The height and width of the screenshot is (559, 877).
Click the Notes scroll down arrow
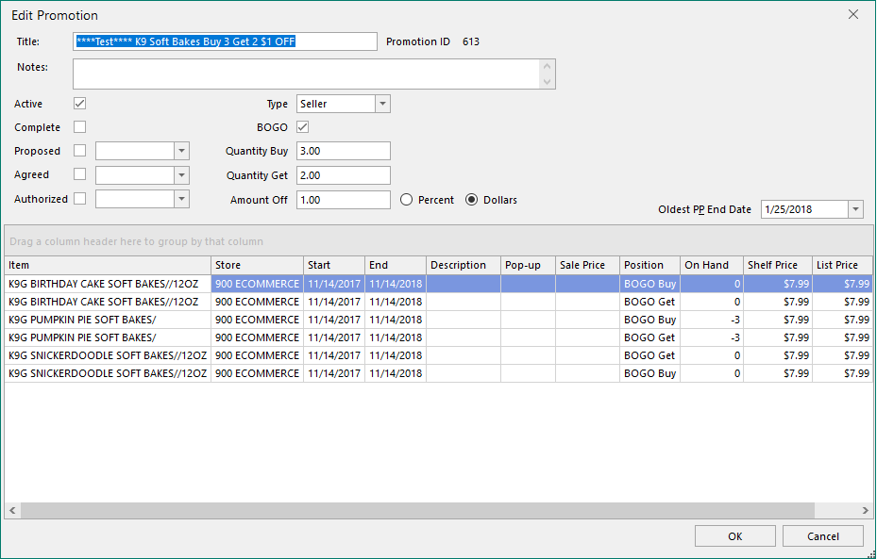tap(547, 81)
